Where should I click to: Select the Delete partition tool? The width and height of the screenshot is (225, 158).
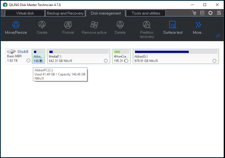(x=120, y=28)
